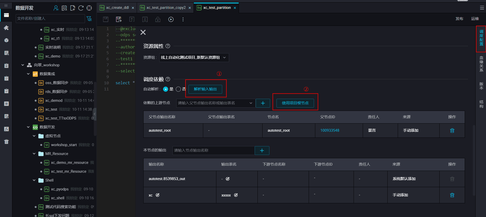The height and width of the screenshot is (217, 486).
Task: Click the run task play icon
Action: coord(171,19)
